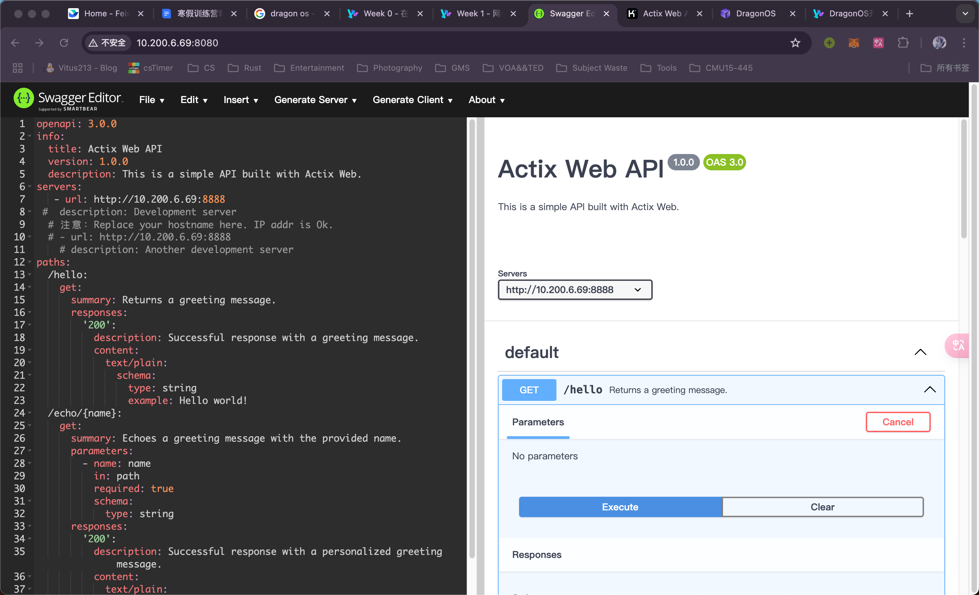979x595 pixels.
Task: Click the /hello path label in preview
Action: point(583,390)
